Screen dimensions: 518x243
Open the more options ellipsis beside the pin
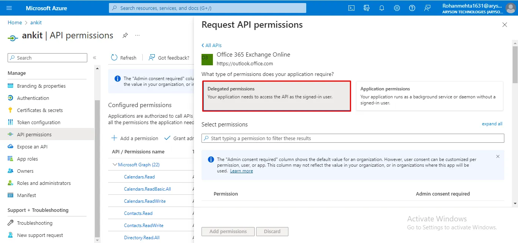[137, 35]
